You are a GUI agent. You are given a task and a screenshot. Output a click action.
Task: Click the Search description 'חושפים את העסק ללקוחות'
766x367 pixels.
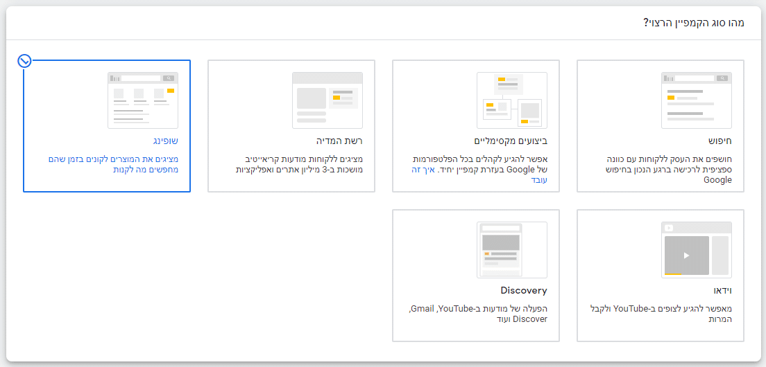click(667, 170)
